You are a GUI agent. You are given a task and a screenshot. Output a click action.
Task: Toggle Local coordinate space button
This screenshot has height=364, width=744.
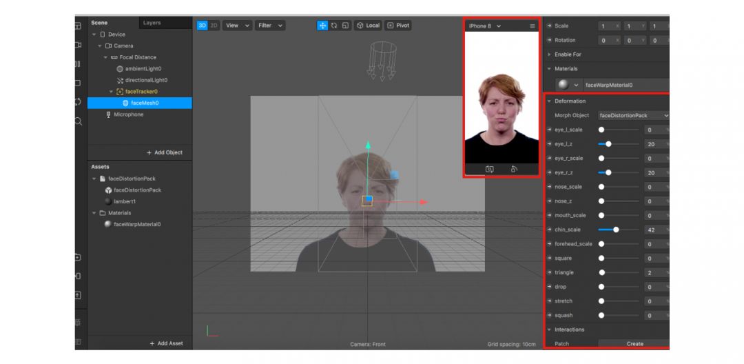(368, 26)
